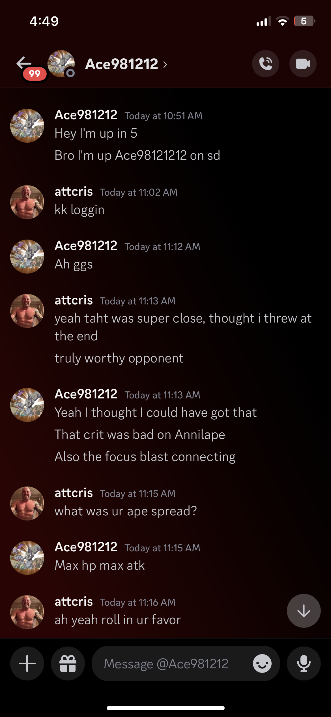
Task: Tap the 'Also the focus blast connecting' message
Action: [x=145, y=457]
